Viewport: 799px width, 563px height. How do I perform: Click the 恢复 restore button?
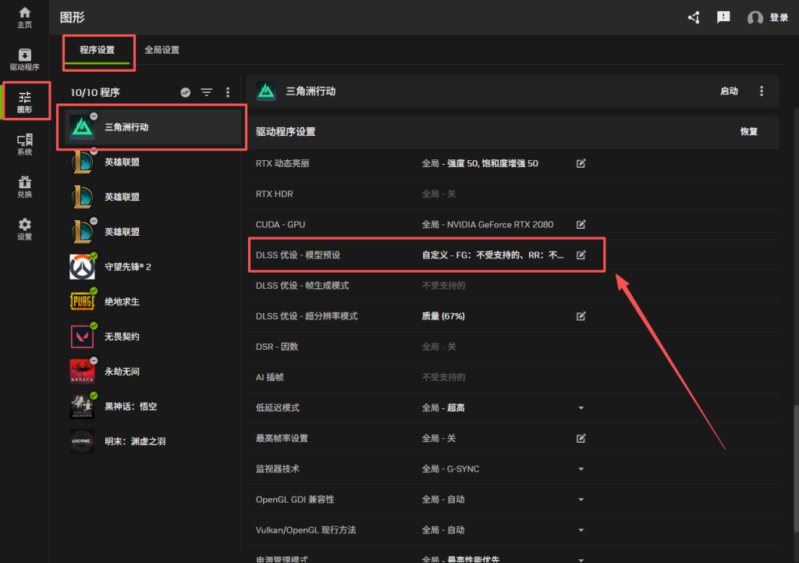[748, 132]
